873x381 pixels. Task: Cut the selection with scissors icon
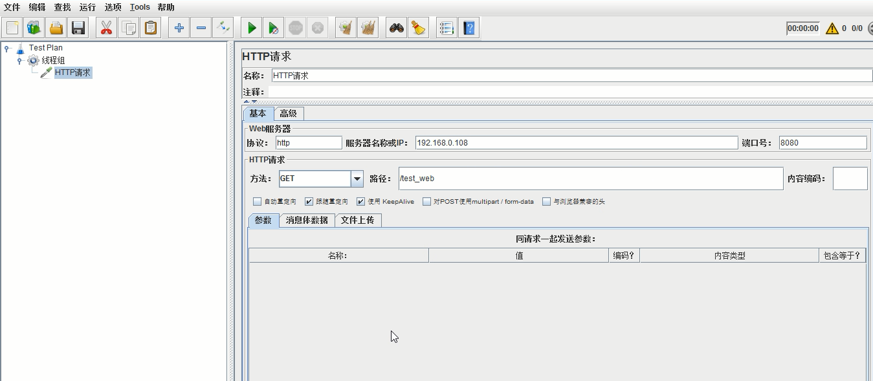click(x=107, y=28)
